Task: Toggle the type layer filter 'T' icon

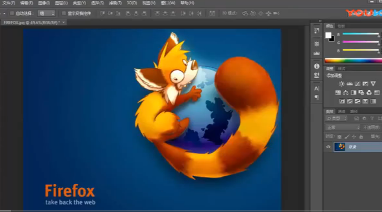Action: (x=372, y=118)
